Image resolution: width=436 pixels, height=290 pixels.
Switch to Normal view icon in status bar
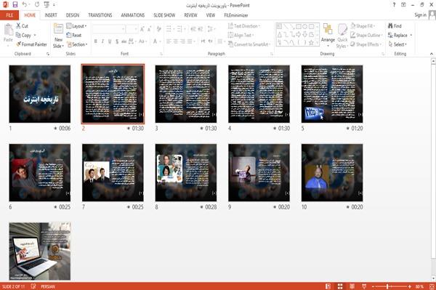click(x=328, y=286)
